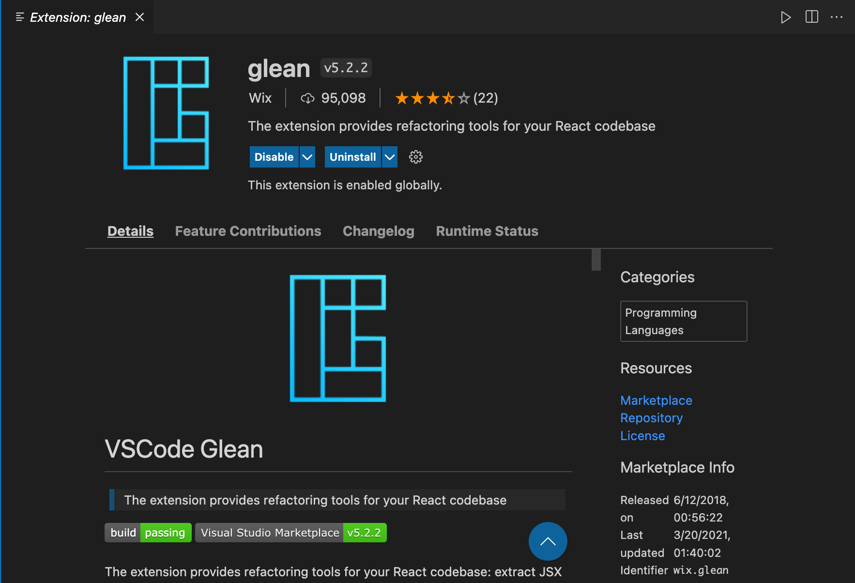Click 'This extension is enabled globally.' text
The image size is (855, 583).
click(345, 185)
